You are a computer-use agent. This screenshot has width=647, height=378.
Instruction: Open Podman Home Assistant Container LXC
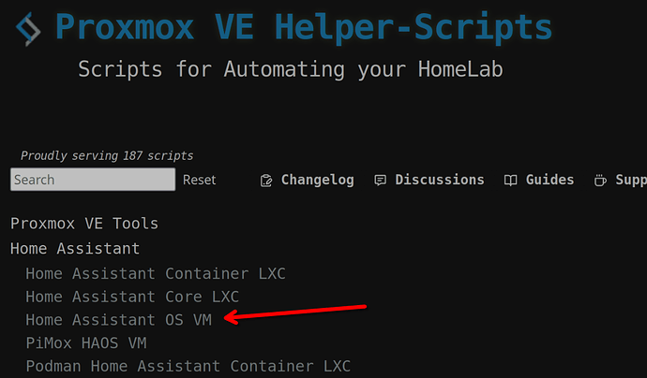coord(188,366)
